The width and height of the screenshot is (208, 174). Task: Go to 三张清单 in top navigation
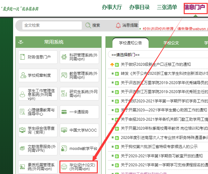pos(167,7)
